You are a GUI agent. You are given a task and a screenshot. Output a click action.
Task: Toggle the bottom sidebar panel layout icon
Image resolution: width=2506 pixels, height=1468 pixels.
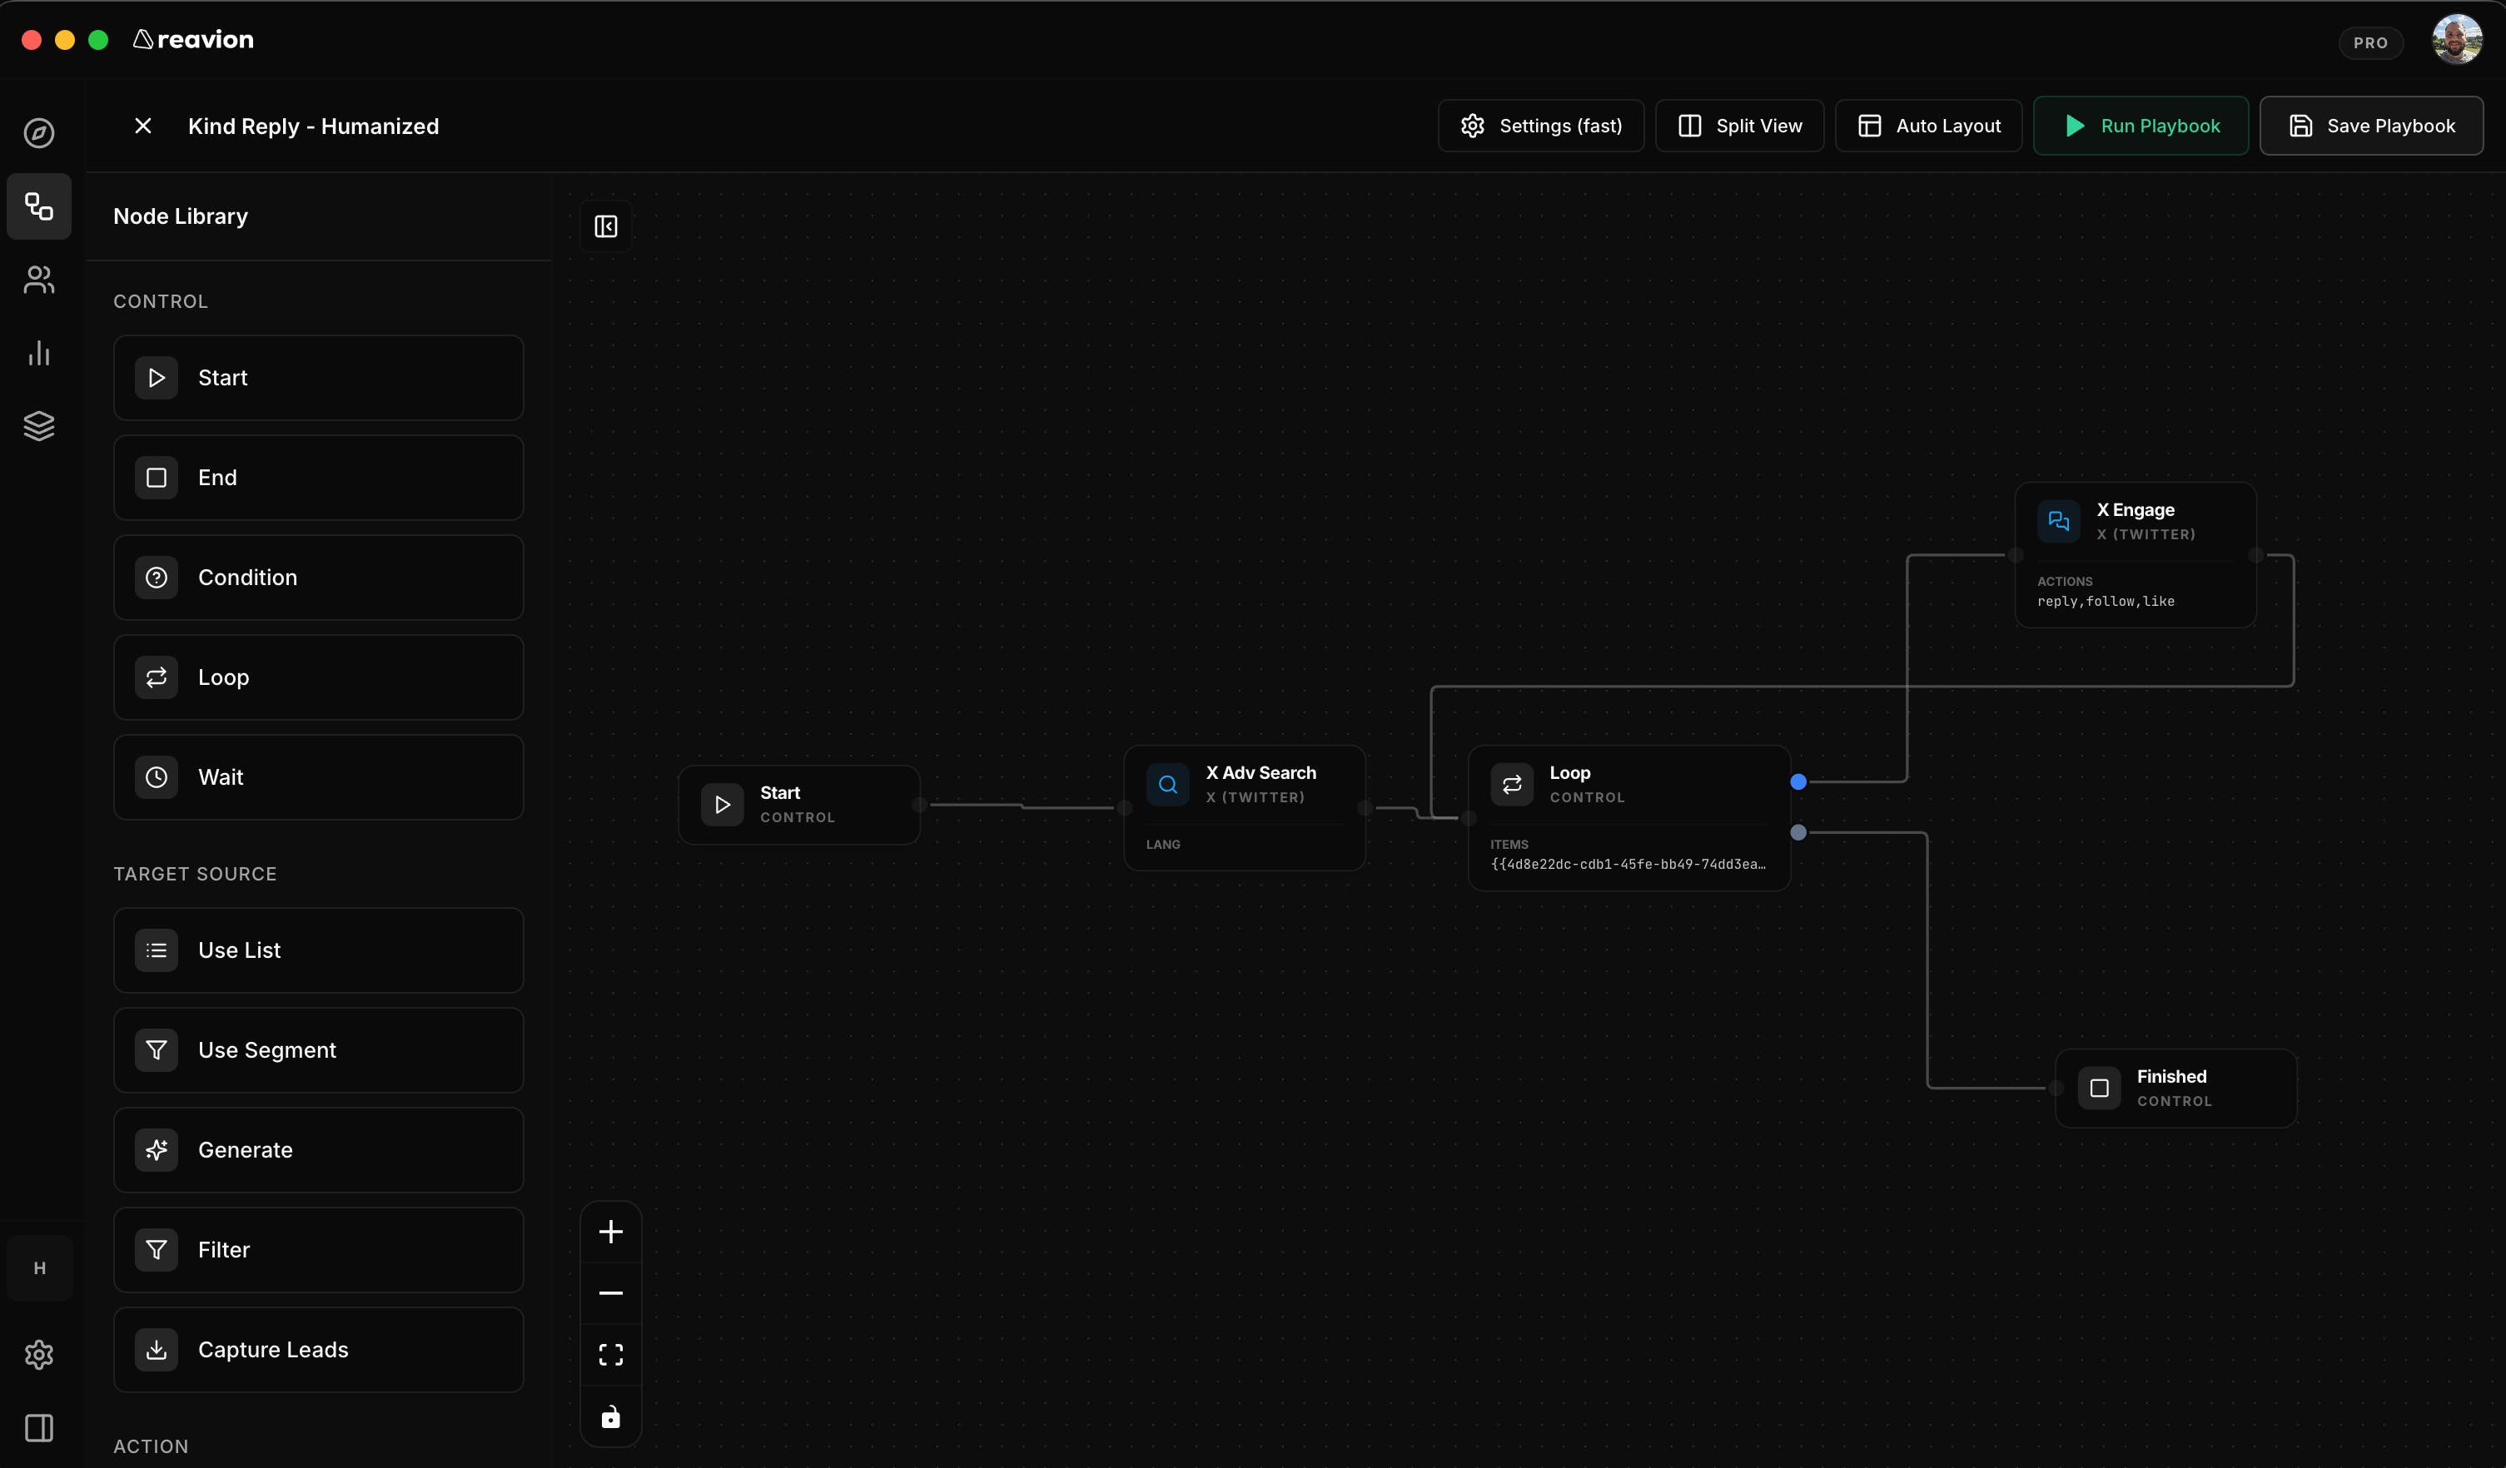[39, 1428]
